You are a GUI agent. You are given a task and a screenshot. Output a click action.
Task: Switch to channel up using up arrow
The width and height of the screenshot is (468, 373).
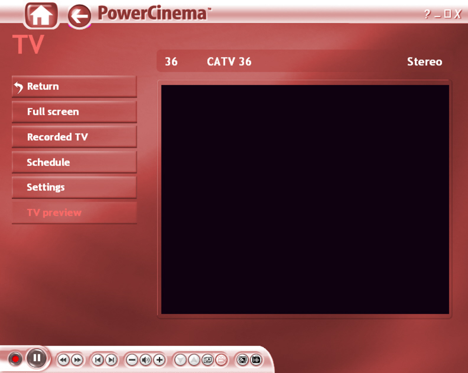click(x=194, y=360)
